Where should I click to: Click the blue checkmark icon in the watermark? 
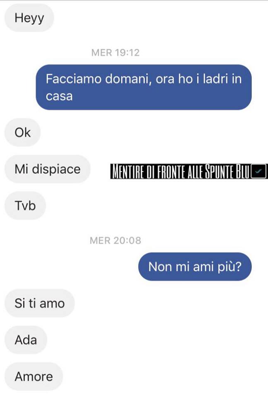[258, 171]
